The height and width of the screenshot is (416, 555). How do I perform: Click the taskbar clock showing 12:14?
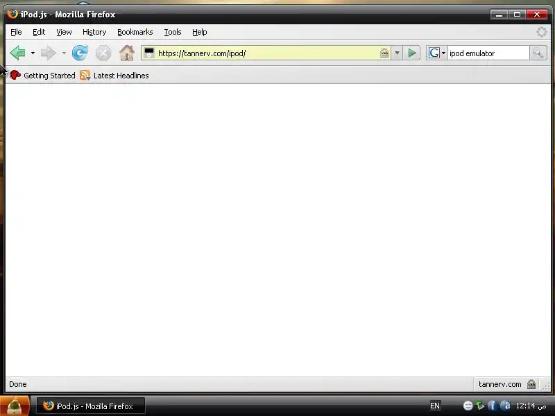tap(531, 406)
